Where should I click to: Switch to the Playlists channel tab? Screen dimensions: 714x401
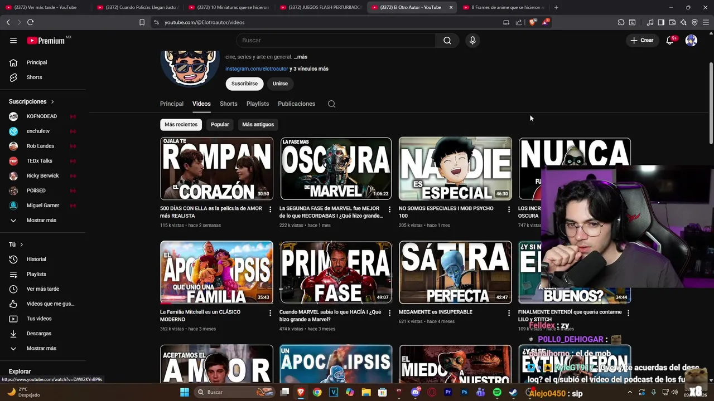click(258, 104)
